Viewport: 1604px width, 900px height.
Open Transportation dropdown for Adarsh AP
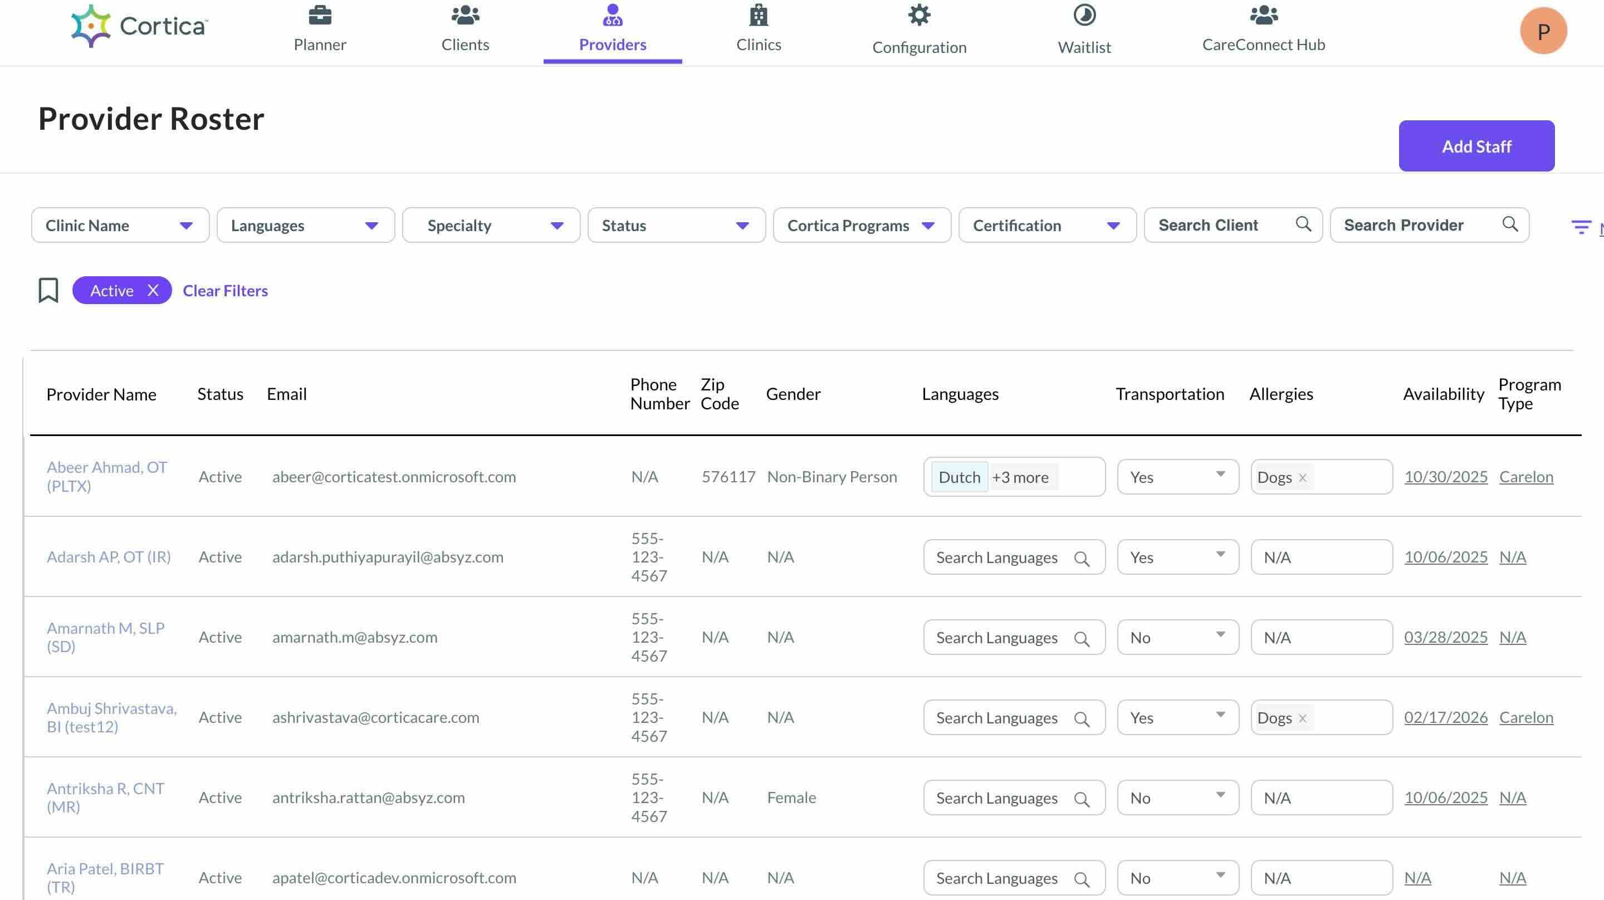1178,557
